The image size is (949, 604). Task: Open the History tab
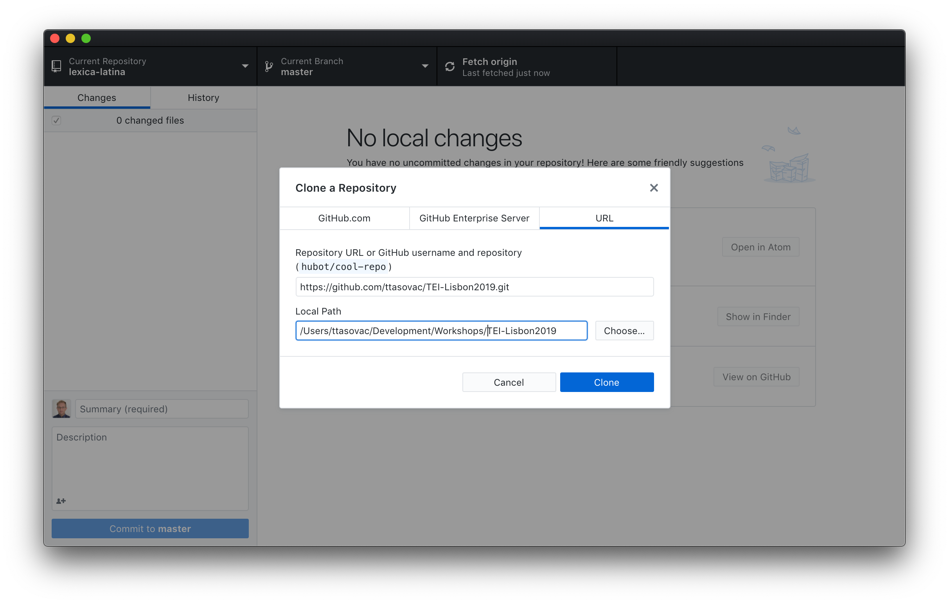pos(203,97)
